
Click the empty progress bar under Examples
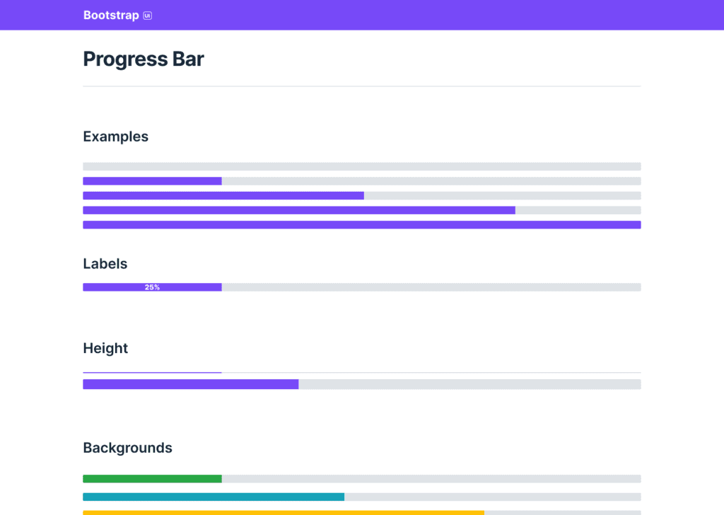(361, 166)
